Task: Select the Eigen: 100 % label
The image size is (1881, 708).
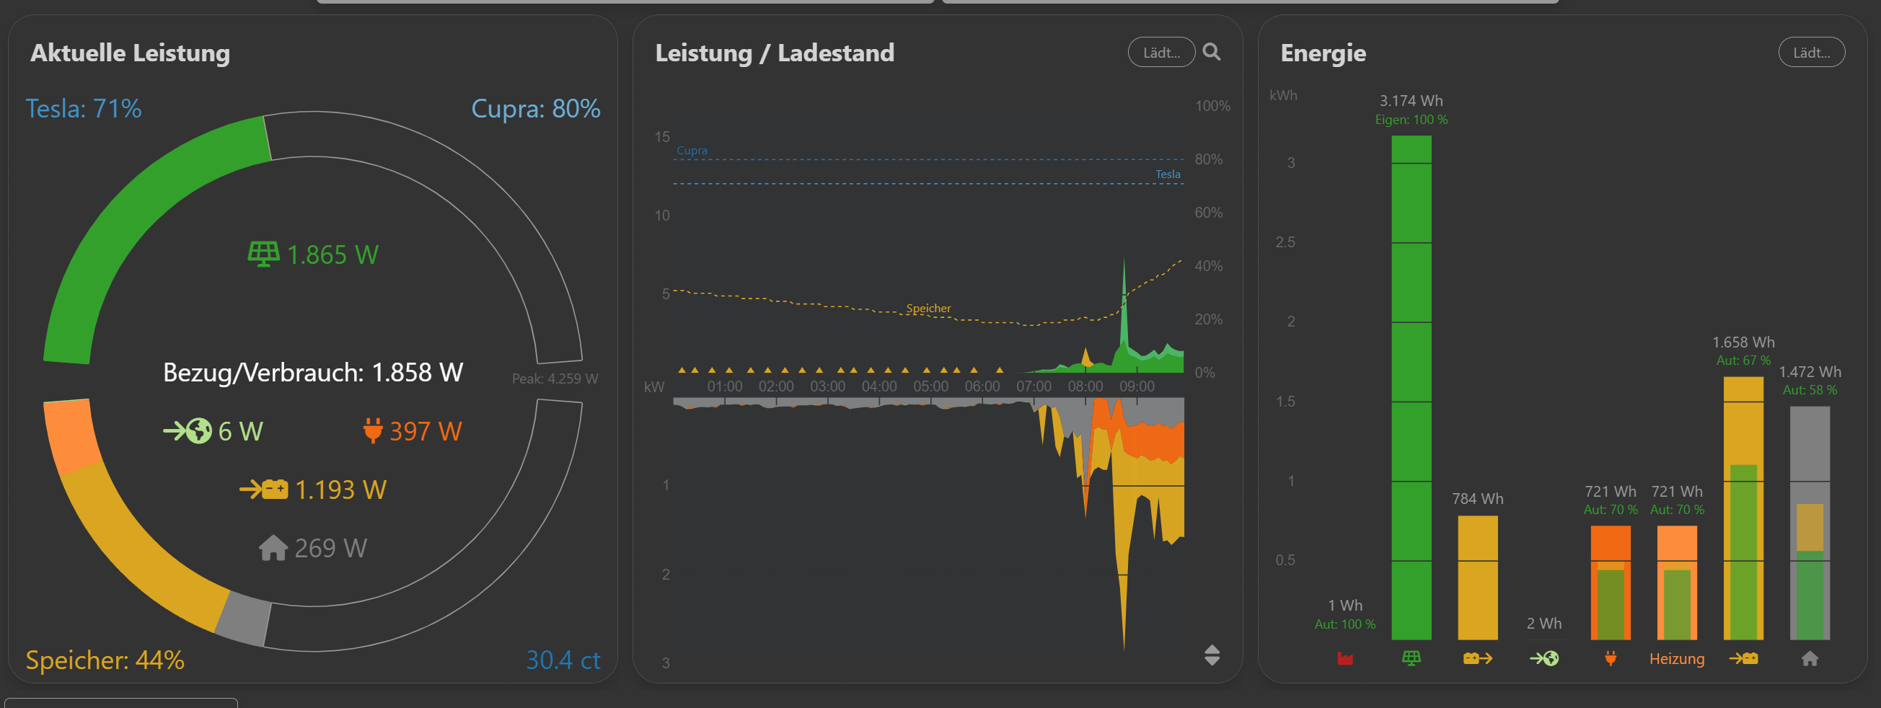Action: pos(1411,120)
